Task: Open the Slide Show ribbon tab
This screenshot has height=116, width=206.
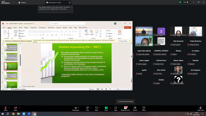Action: [x=51, y=28]
